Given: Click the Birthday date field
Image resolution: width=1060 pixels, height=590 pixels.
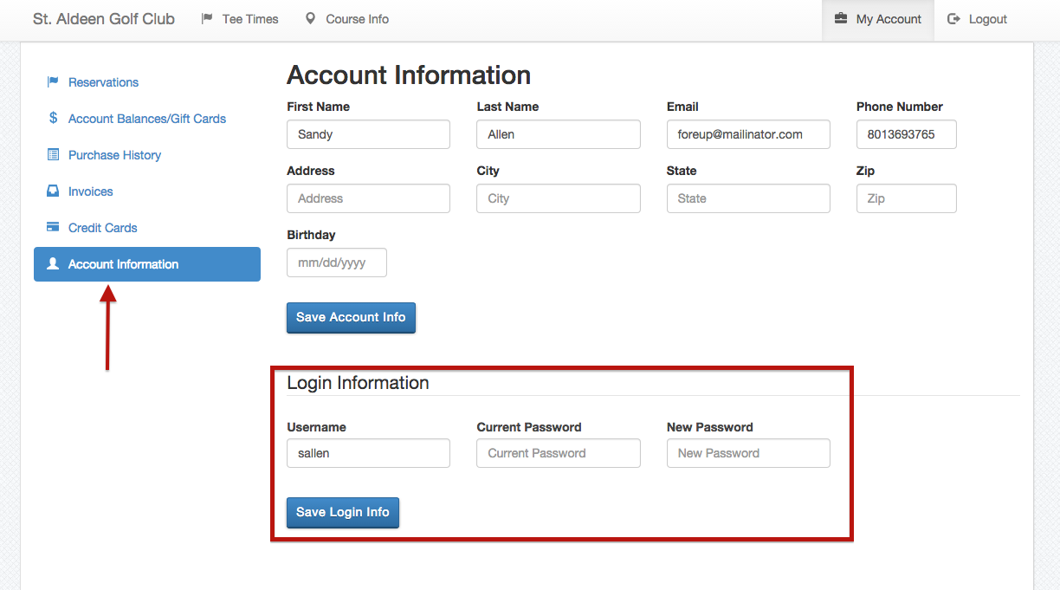Looking at the screenshot, I should (336, 263).
